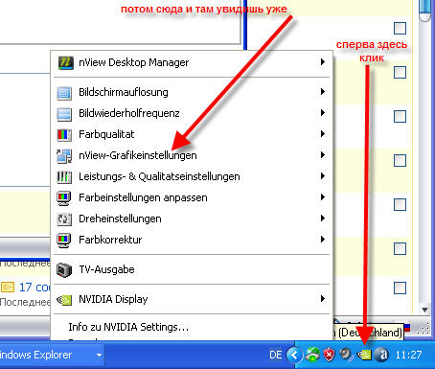The height and width of the screenshot is (369, 435).
Task: Tick the fifth checkbox from the top
Action: pyautogui.click(x=400, y=205)
